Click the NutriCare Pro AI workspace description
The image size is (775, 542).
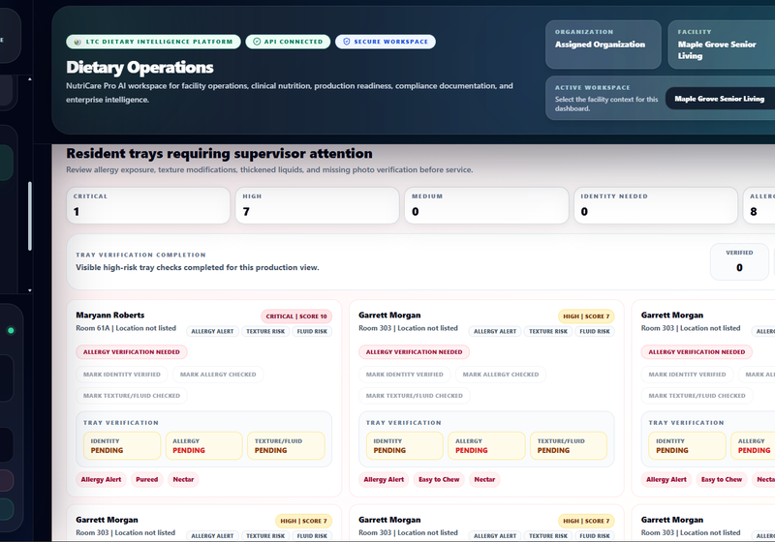click(x=290, y=93)
